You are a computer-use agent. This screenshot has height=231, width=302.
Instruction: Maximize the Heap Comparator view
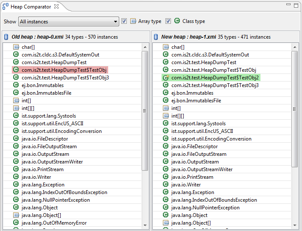point(296,5)
